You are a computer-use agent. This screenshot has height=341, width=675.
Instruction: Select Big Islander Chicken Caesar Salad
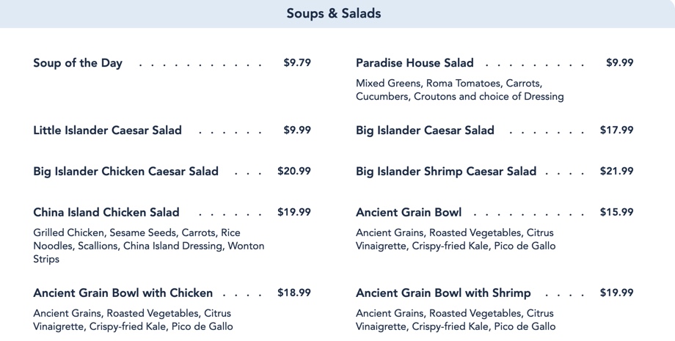pos(125,172)
